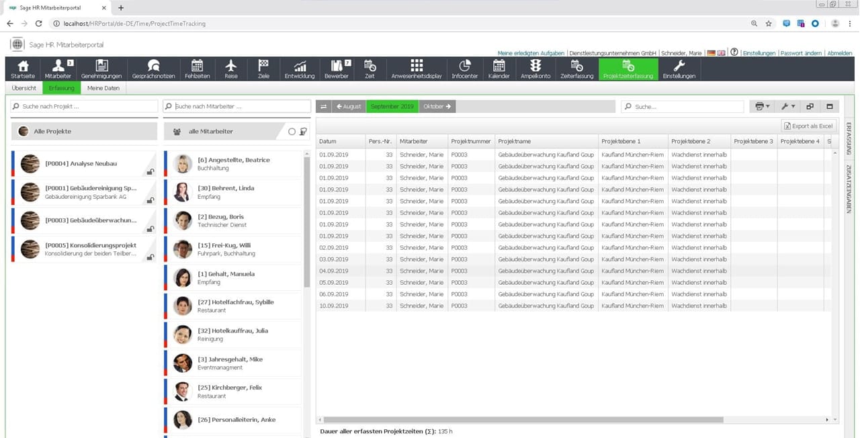Open Entwicklung development module

[x=300, y=69]
